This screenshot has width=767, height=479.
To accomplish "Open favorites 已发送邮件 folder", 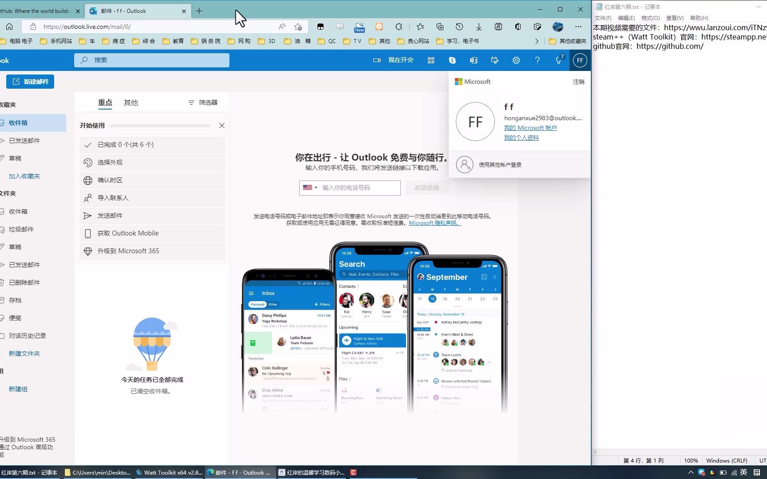I will [x=33, y=141].
